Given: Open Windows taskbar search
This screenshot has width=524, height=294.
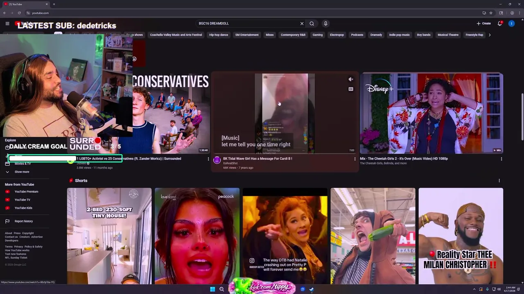Looking at the screenshot, I should (x=221, y=289).
